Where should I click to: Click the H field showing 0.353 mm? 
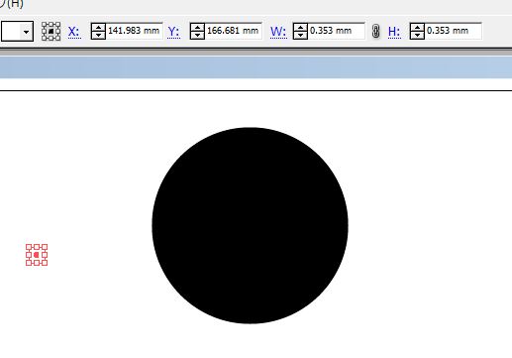(x=453, y=31)
